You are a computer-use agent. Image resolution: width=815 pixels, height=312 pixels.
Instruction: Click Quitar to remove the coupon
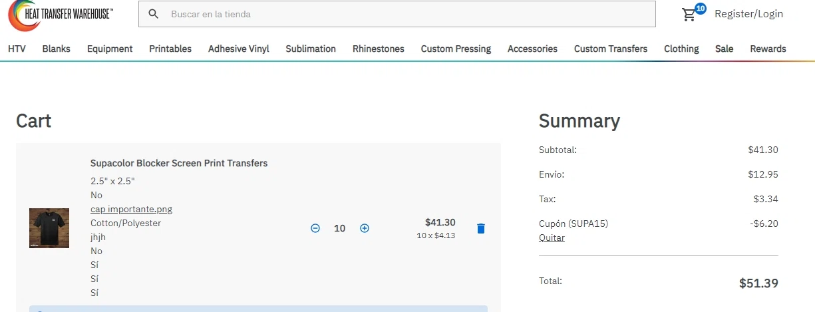tap(552, 237)
